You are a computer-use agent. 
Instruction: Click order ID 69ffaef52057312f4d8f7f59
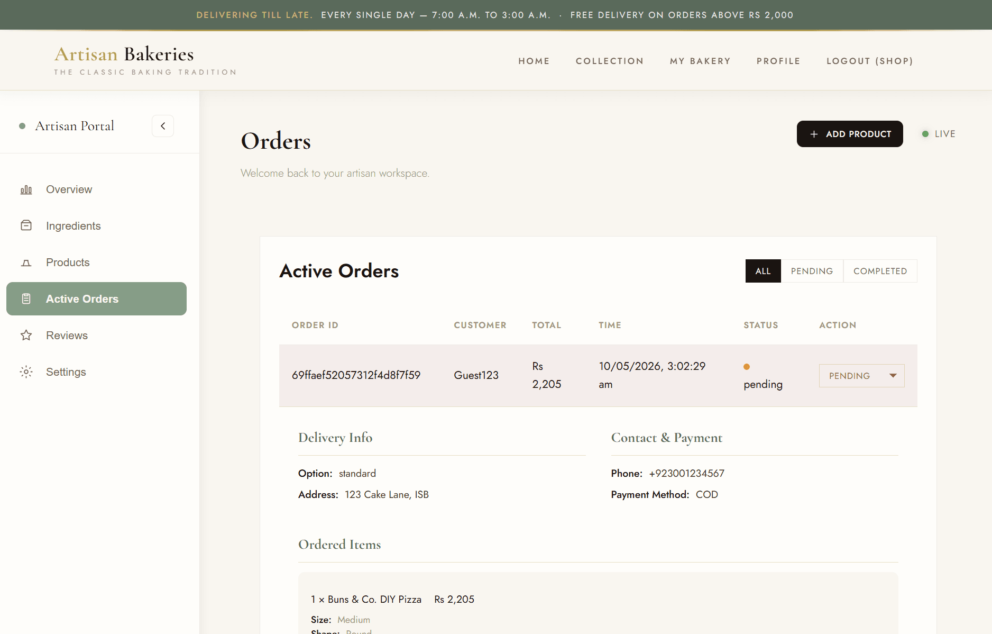356,375
